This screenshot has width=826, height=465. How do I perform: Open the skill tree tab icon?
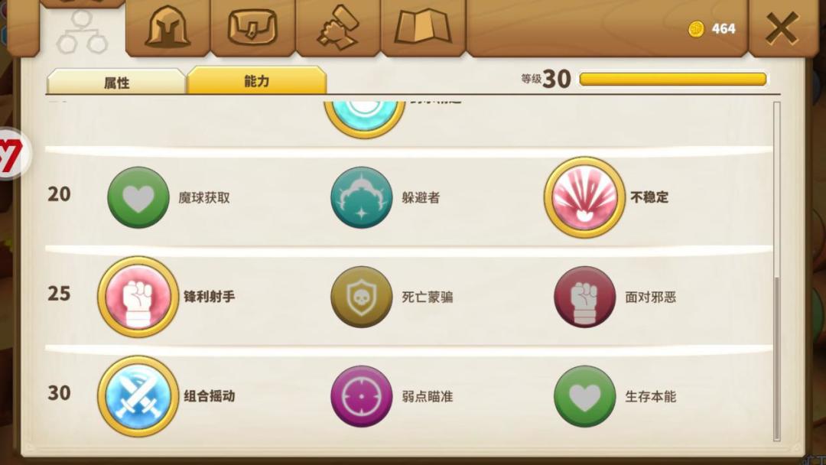pyautogui.click(x=82, y=31)
